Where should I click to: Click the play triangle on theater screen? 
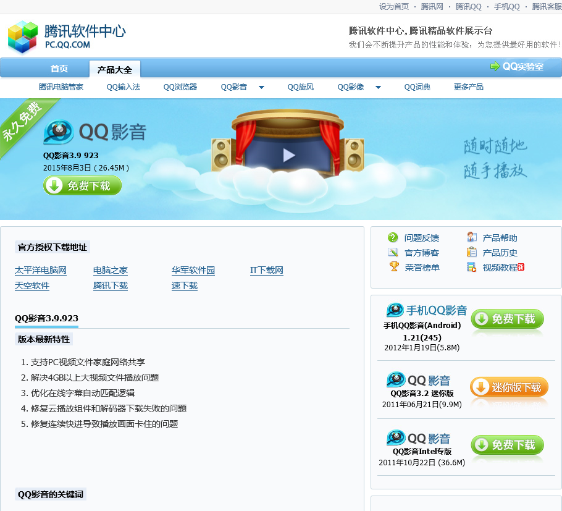(x=288, y=155)
